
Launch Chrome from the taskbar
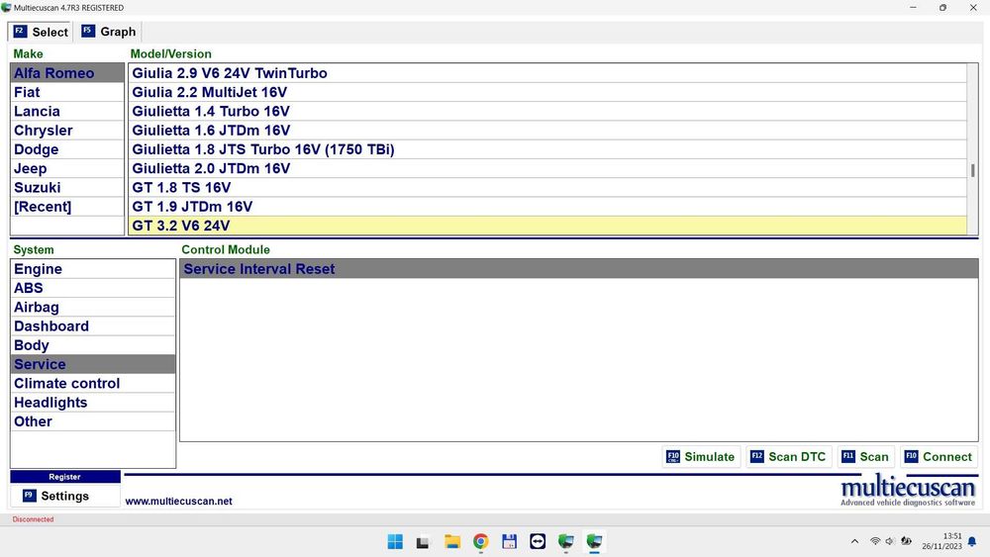[480, 541]
